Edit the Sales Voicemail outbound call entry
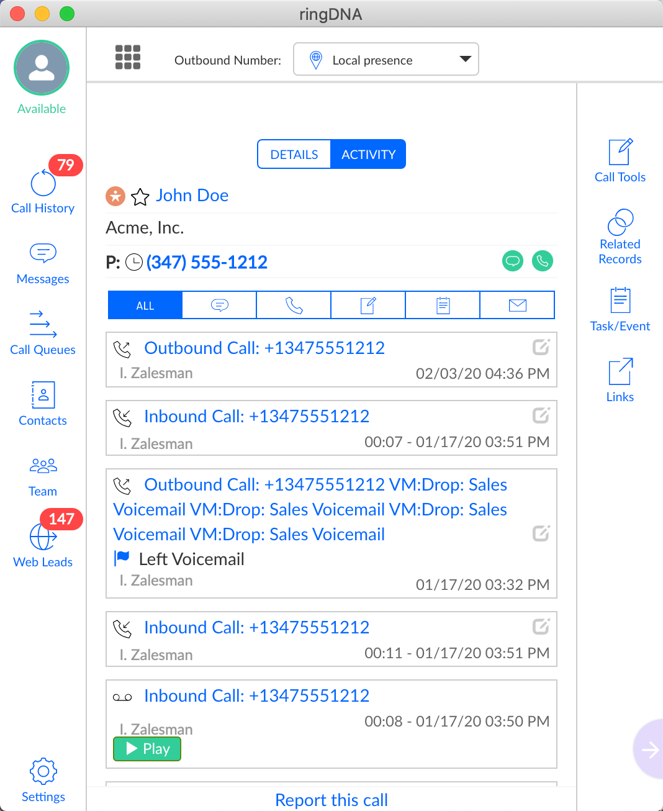 click(x=541, y=533)
